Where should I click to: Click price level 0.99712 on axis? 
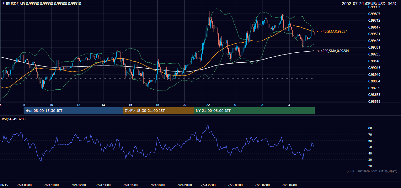(x=374, y=20)
